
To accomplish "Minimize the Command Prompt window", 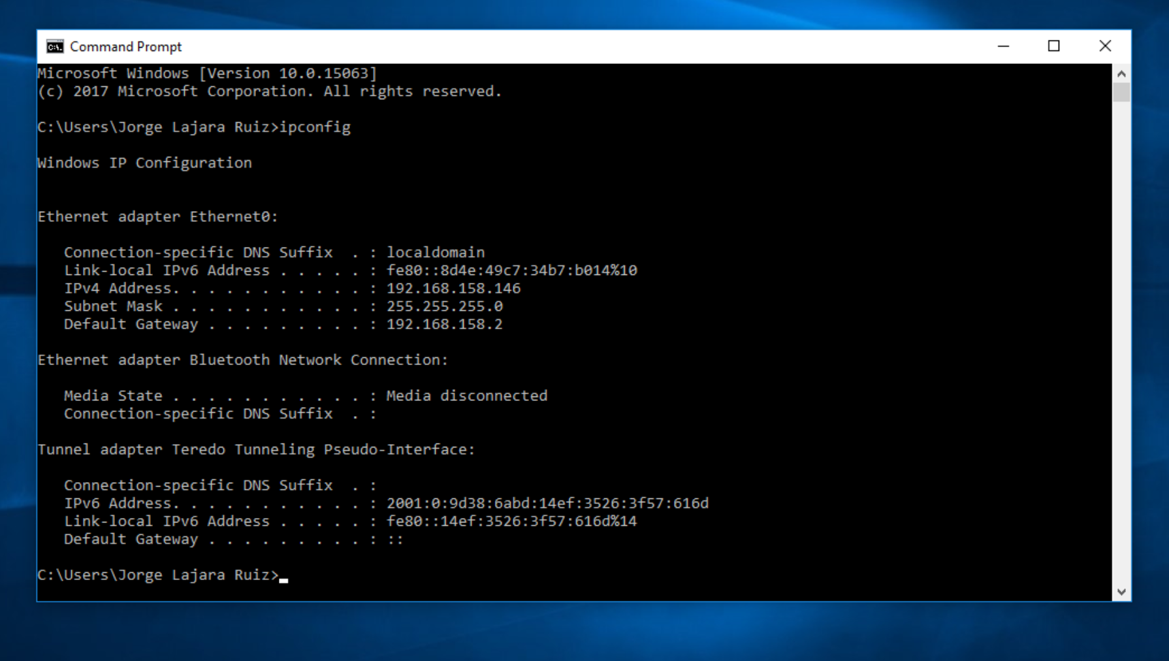I will 1003,46.
